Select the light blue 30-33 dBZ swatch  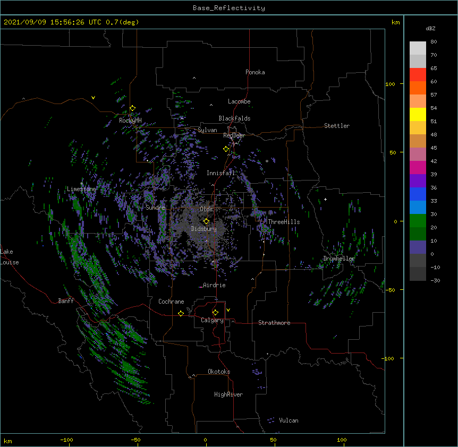418,207
